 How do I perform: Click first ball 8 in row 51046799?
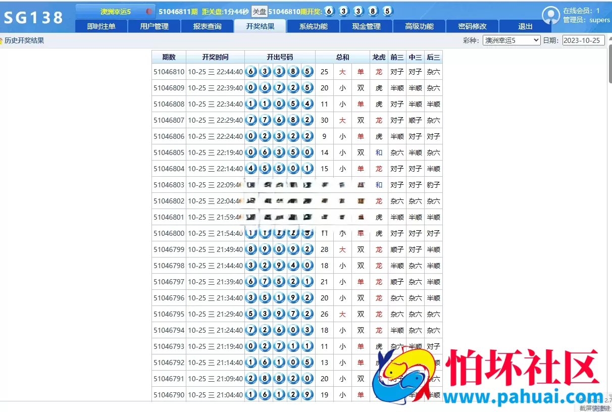251,249
